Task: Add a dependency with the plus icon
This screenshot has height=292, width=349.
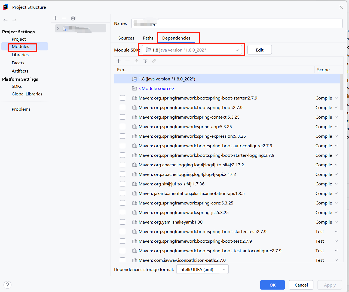Action: coord(118,61)
